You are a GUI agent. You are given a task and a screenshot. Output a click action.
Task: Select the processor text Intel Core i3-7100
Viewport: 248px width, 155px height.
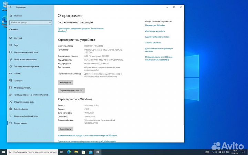pos(103,51)
